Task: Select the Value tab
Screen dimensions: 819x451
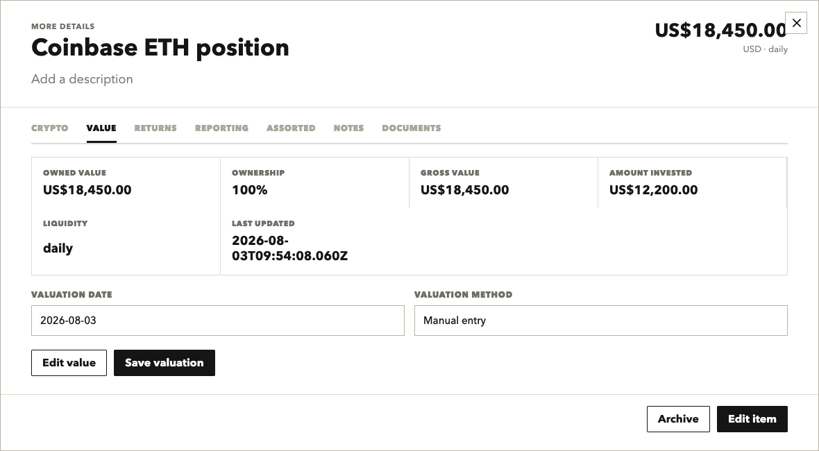Action: [x=101, y=128]
